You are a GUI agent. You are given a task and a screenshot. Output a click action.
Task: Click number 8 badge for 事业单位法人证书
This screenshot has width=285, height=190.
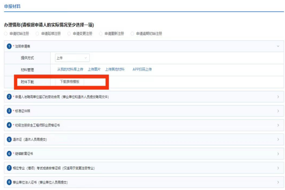pos(9,182)
